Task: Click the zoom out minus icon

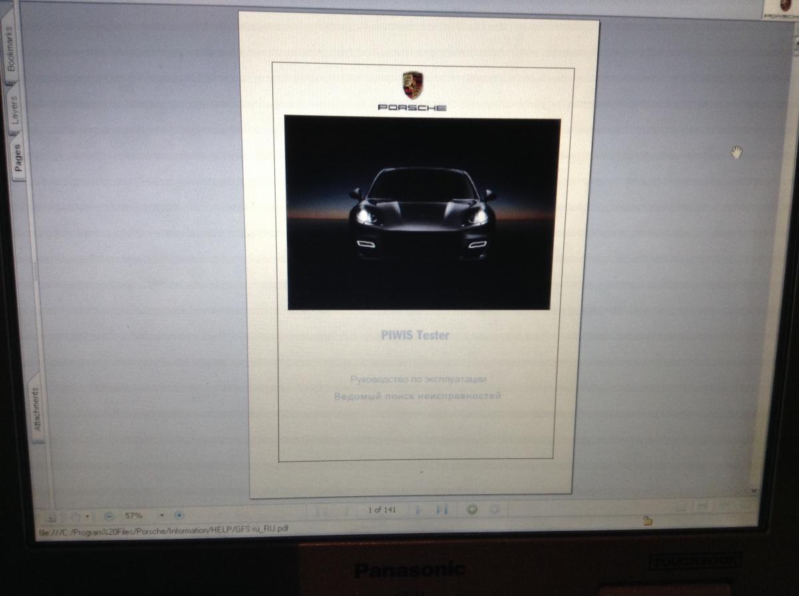Action: [x=110, y=516]
